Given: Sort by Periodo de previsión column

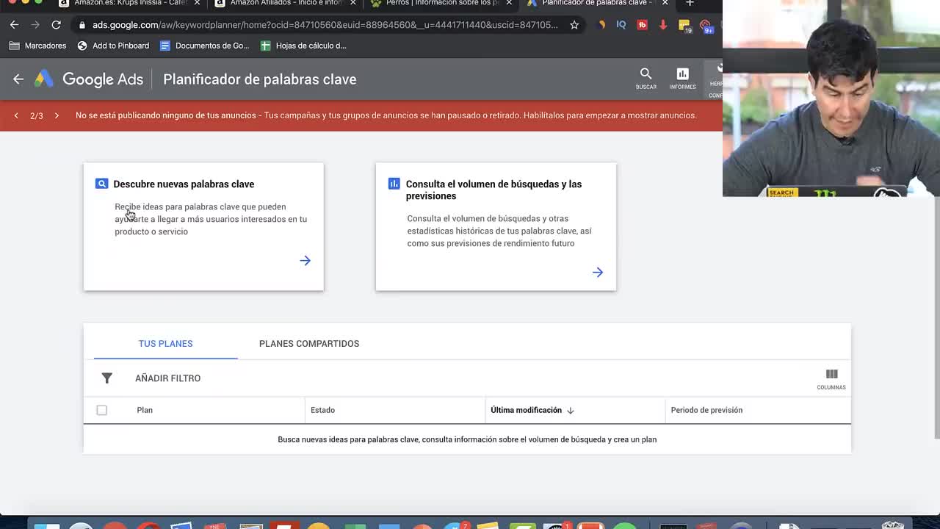Looking at the screenshot, I should [706, 410].
